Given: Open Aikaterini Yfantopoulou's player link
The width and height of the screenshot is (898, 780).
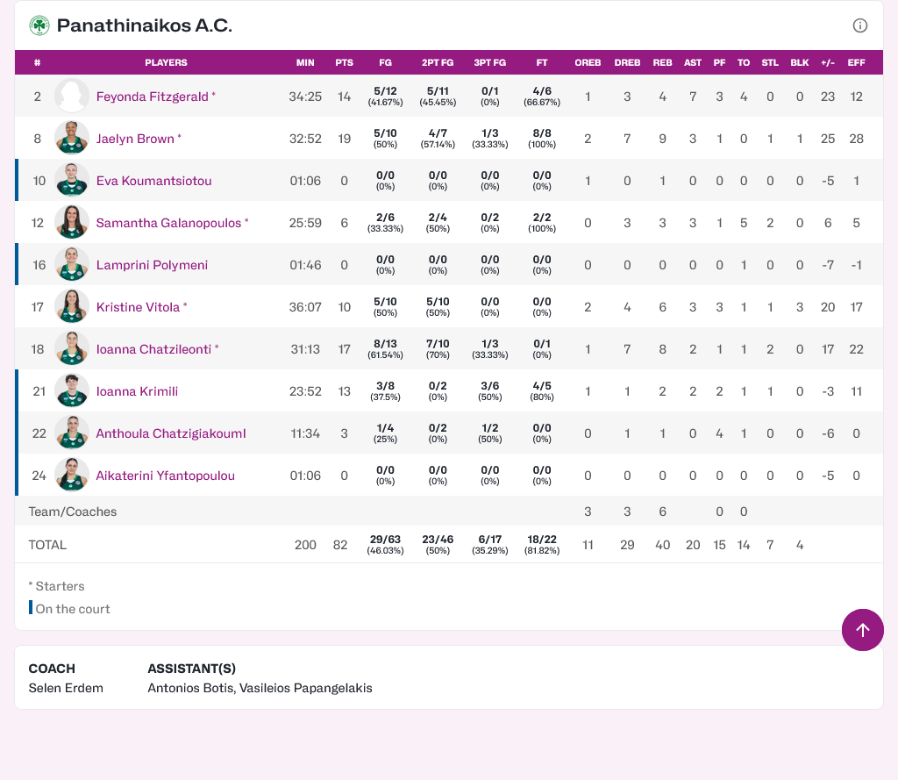Looking at the screenshot, I should [x=165, y=476].
